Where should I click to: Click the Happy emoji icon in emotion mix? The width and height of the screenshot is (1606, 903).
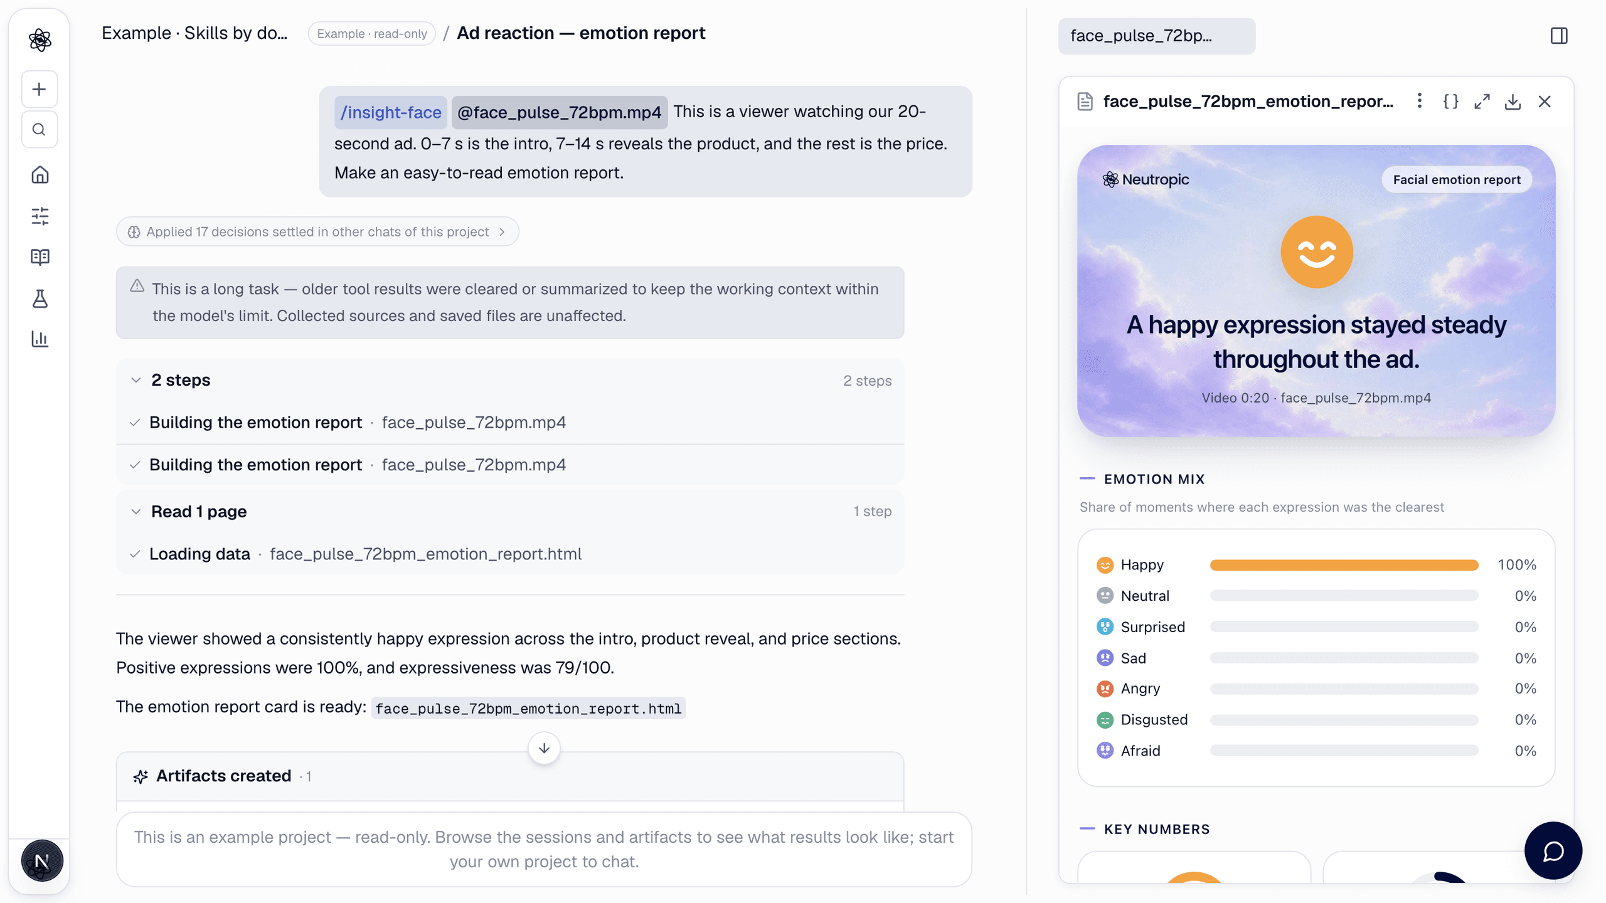tap(1105, 565)
